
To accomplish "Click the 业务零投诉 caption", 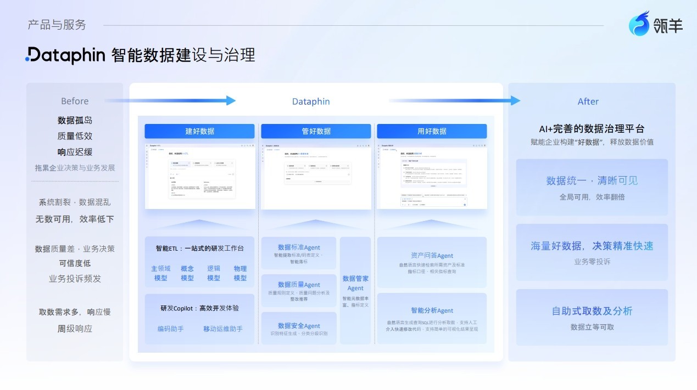I will [592, 262].
